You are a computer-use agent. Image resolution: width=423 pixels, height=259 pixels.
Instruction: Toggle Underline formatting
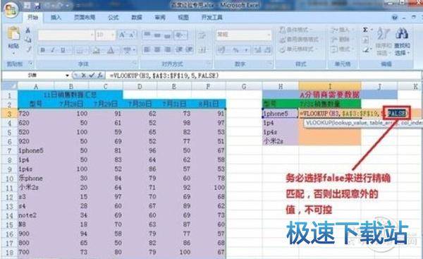[x=63, y=50]
